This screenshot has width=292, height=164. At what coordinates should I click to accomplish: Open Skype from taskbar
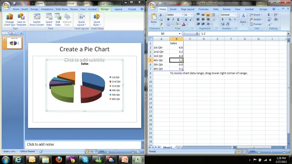pos(85,160)
